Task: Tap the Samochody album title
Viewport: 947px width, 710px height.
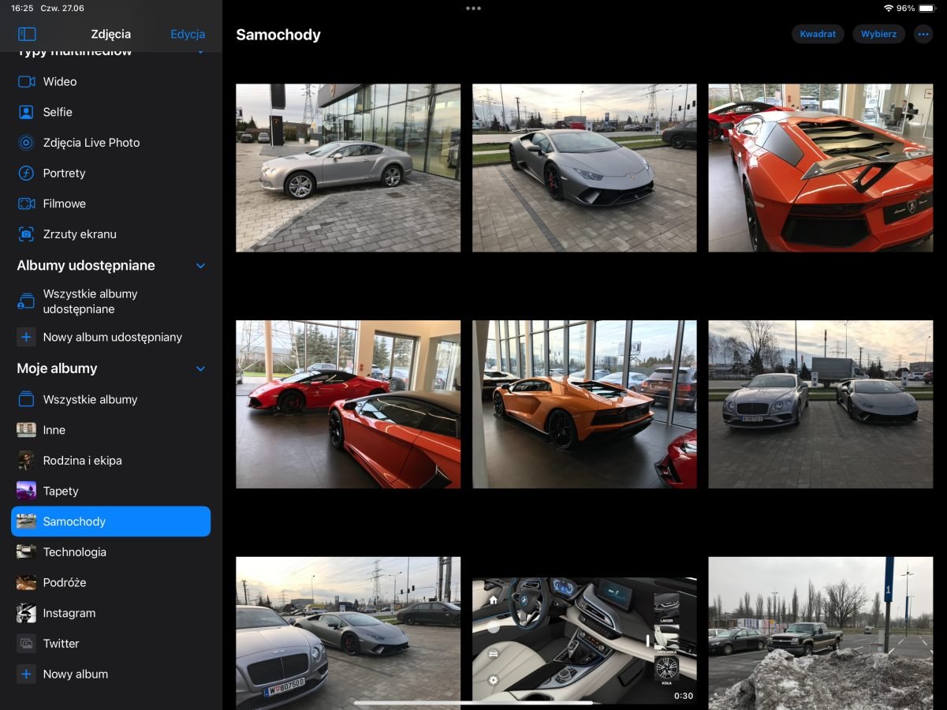Action: (278, 35)
